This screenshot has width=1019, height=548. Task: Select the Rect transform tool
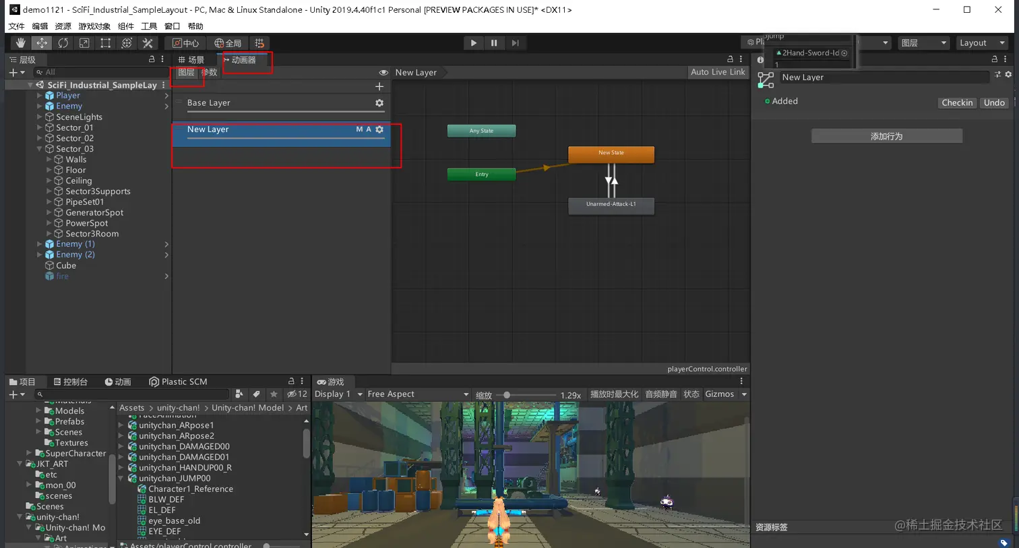(105, 43)
